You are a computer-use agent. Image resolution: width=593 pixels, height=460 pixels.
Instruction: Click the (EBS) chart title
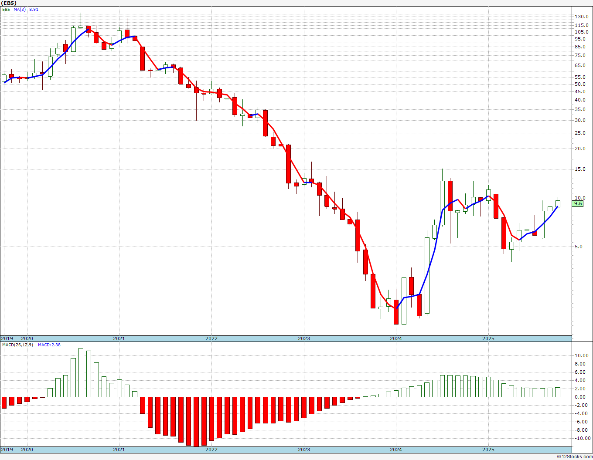[x=8, y=3]
